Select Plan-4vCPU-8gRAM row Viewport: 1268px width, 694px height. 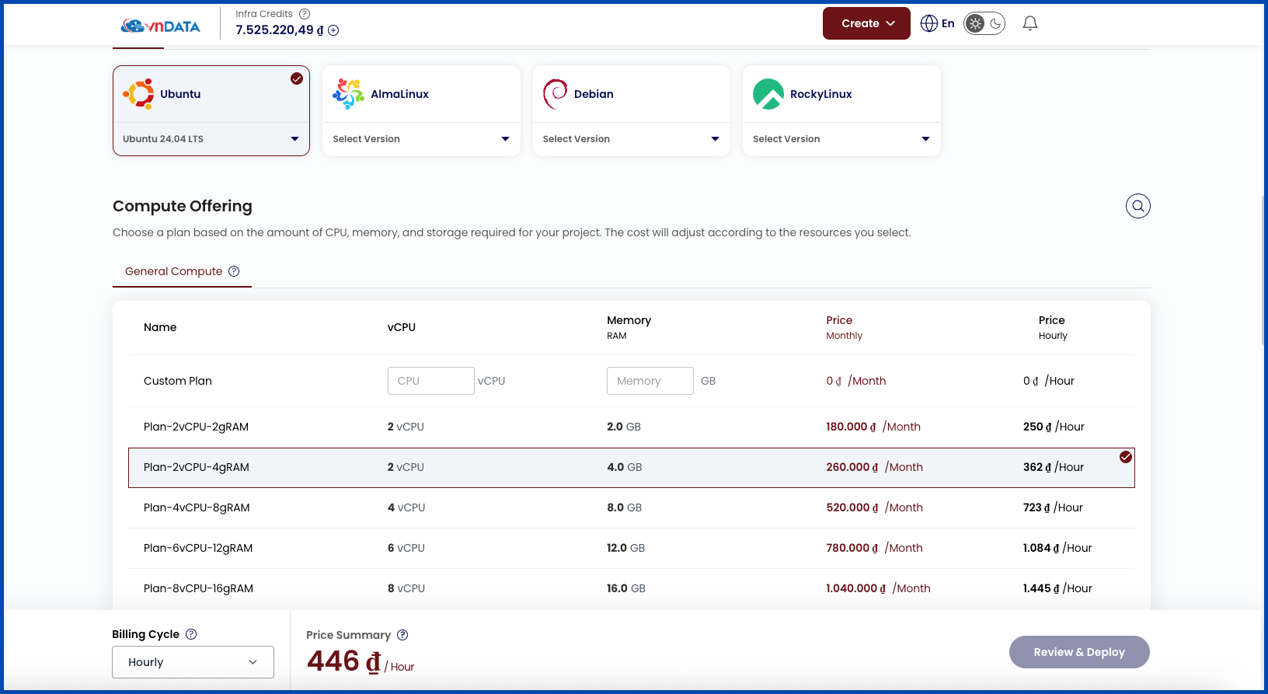(632, 507)
